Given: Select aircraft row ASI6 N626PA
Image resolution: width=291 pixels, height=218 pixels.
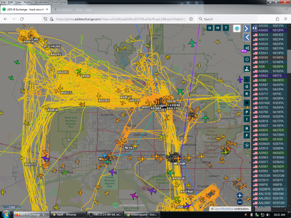Looking at the screenshot, I should [x=270, y=66].
